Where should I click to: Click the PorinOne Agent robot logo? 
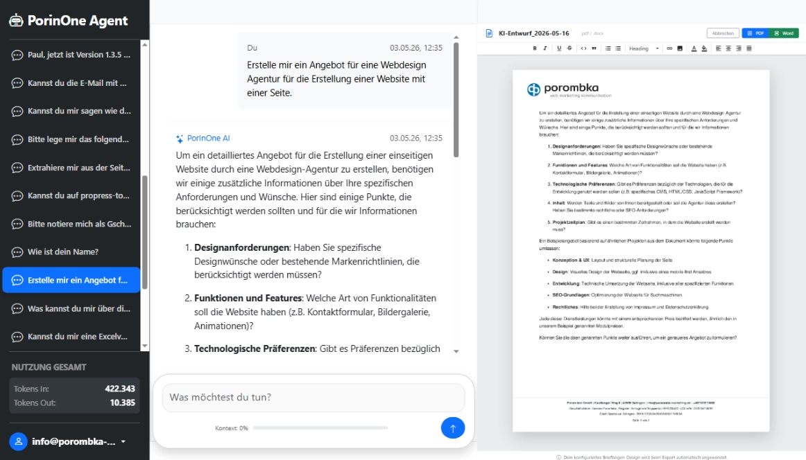click(x=16, y=20)
